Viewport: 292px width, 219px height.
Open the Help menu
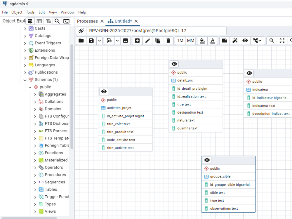(82, 12)
